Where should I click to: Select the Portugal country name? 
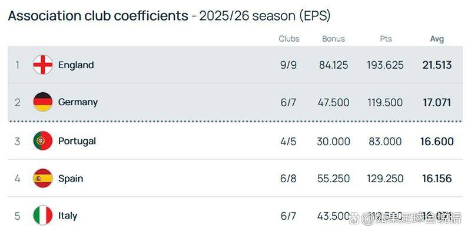click(x=77, y=141)
